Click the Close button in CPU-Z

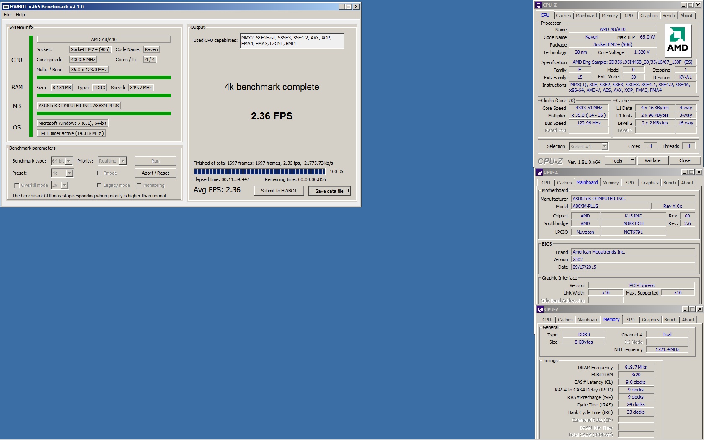pos(685,160)
